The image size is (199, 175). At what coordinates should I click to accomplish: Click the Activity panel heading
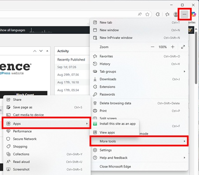63,51
